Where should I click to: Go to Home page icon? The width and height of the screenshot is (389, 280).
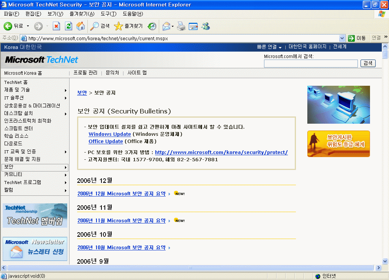81,26
